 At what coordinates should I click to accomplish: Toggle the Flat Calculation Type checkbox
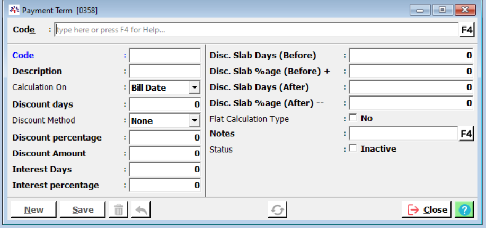tap(353, 118)
